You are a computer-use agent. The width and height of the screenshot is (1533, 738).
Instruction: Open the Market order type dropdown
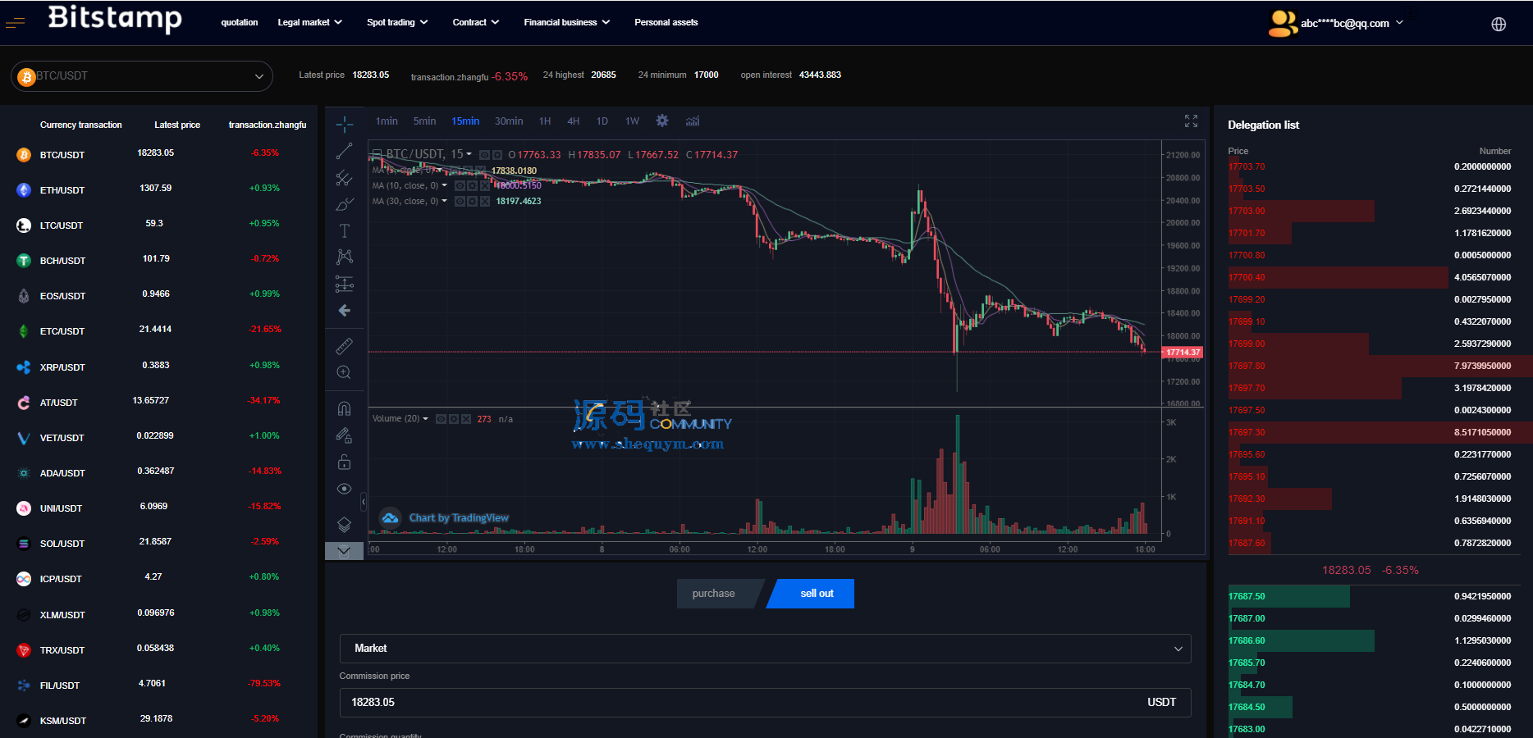(765, 649)
